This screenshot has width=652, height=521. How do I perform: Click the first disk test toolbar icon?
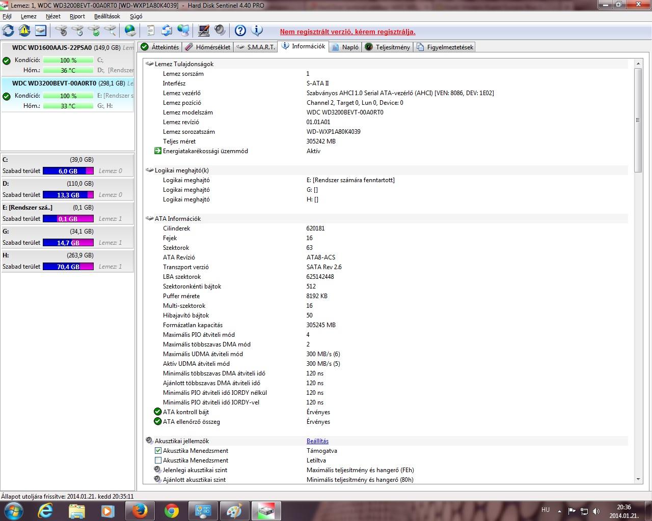click(61, 31)
